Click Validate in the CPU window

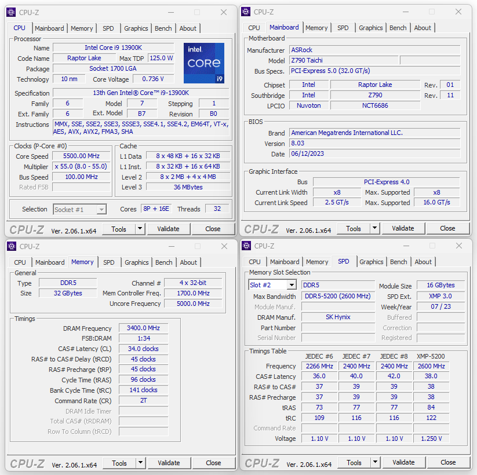pyautogui.click(x=168, y=229)
